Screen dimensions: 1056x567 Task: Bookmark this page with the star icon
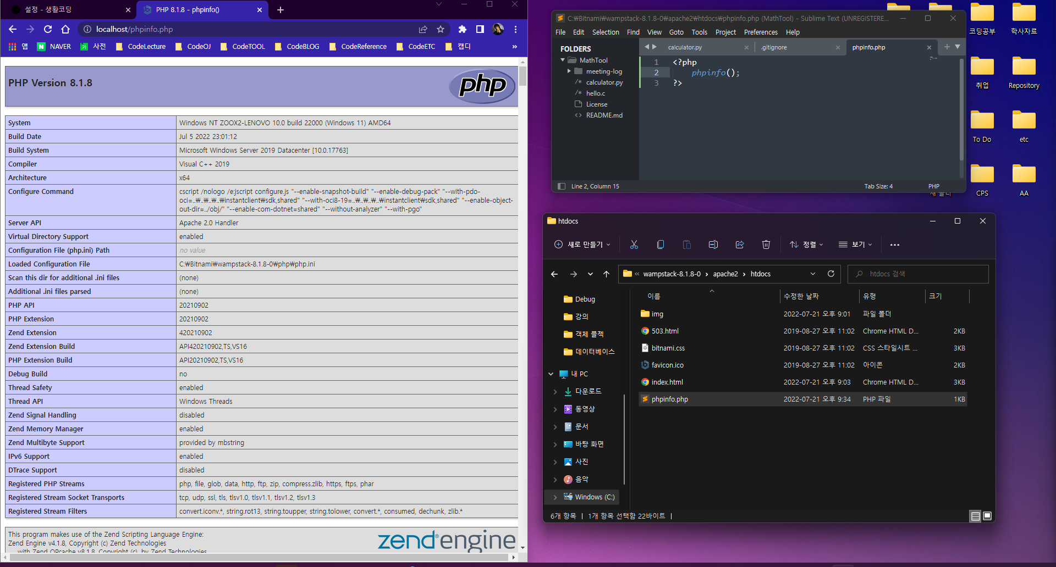tap(441, 29)
